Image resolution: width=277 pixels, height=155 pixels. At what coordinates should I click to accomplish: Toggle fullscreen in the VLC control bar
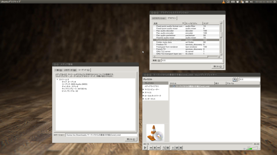(164, 148)
